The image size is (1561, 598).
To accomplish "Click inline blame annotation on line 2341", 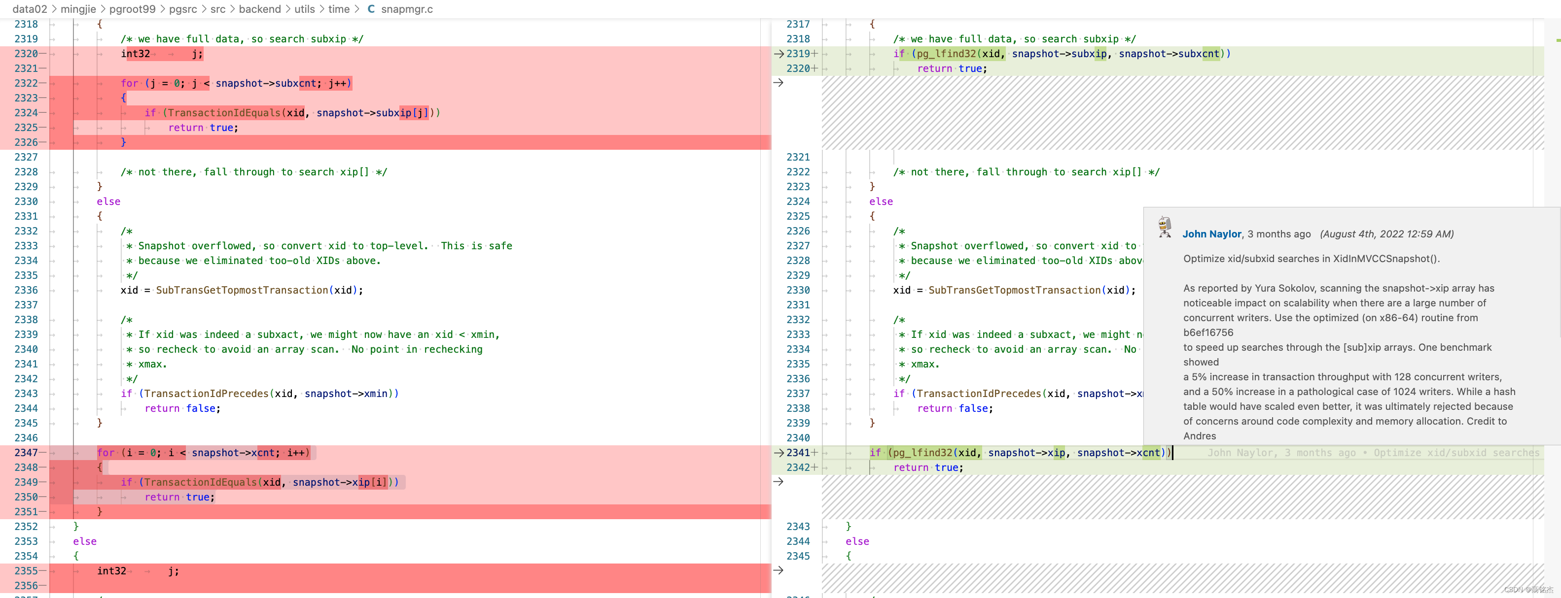I will coord(1373,453).
